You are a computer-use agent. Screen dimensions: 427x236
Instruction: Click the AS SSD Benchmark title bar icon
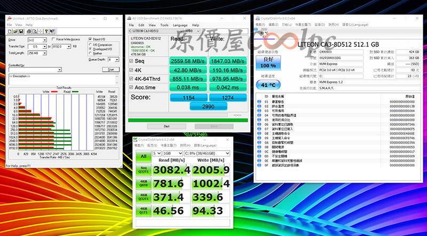coord(129,18)
